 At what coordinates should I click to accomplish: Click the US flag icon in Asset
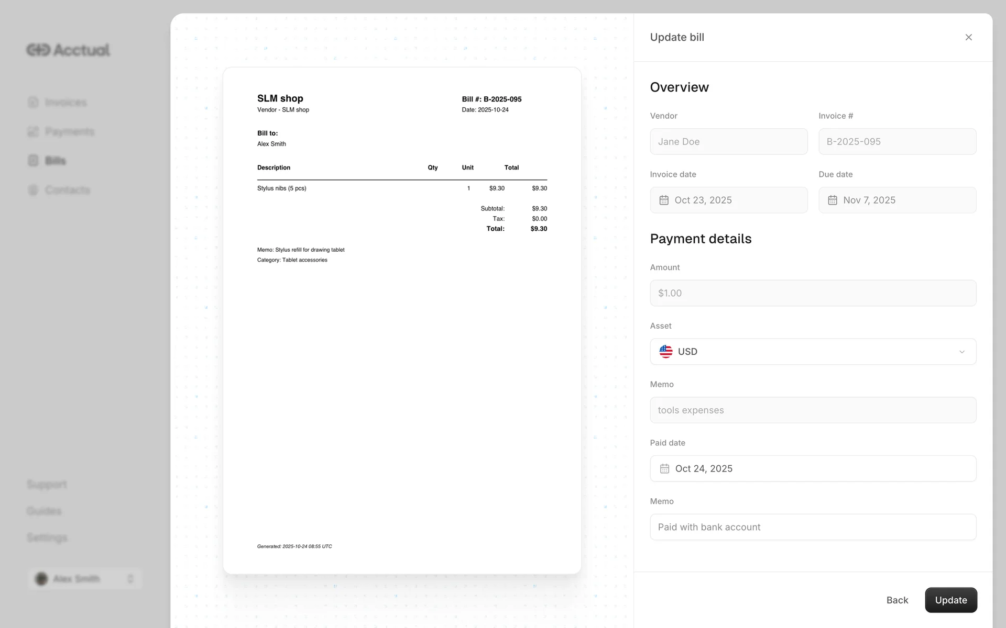click(666, 352)
